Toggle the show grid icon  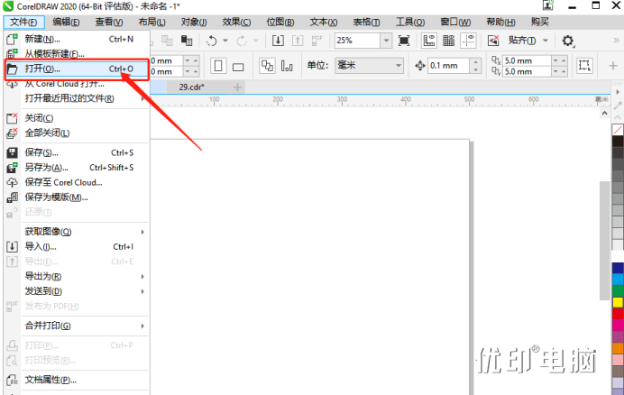click(x=448, y=41)
